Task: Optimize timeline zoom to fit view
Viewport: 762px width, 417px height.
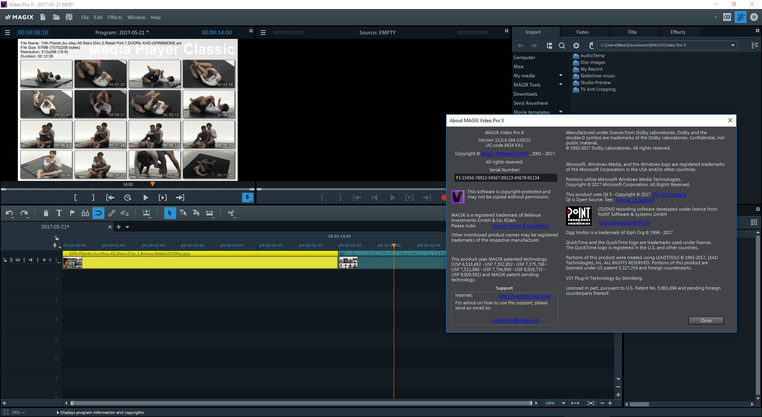Action: [591, 403]
